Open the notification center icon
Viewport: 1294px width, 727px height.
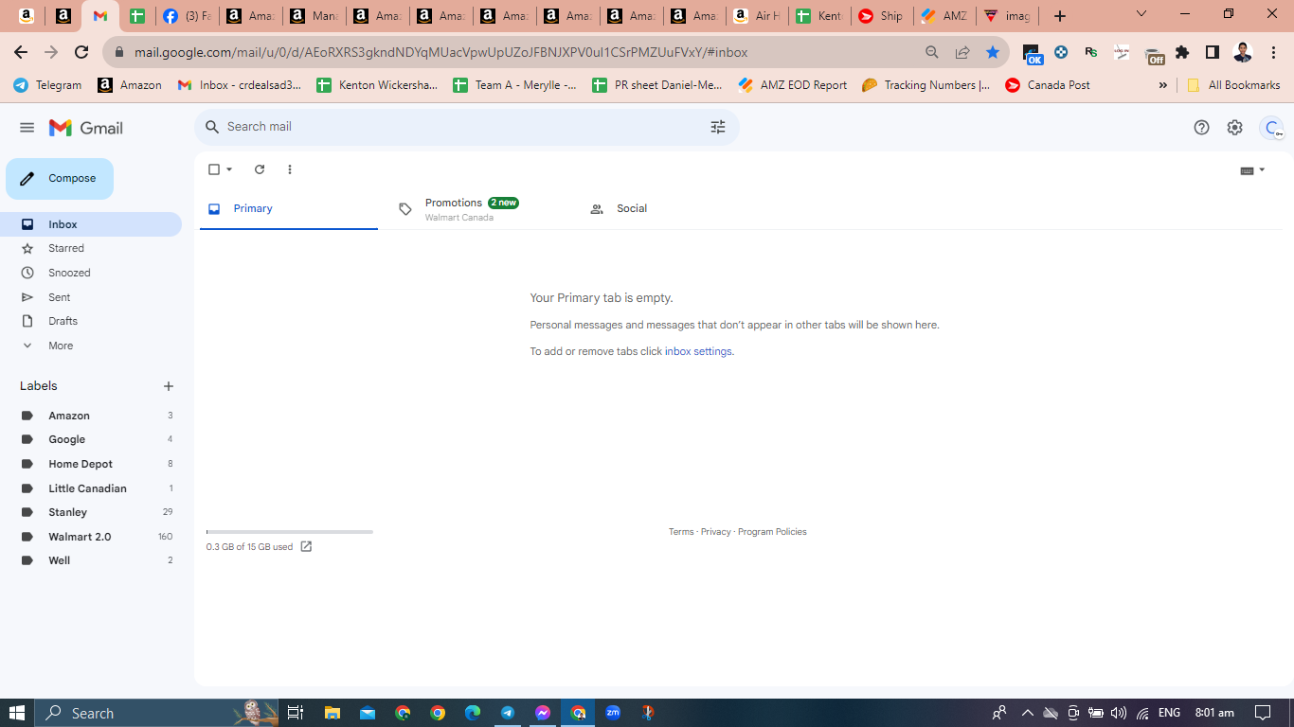[1263, 713]
